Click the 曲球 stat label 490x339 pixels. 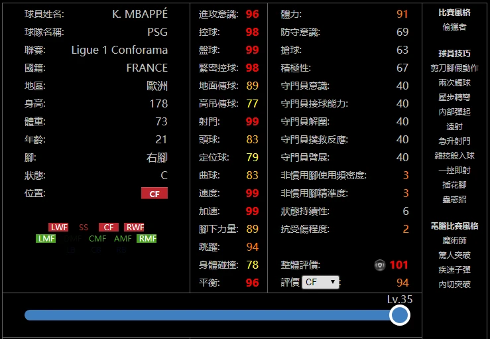[209, 175]
